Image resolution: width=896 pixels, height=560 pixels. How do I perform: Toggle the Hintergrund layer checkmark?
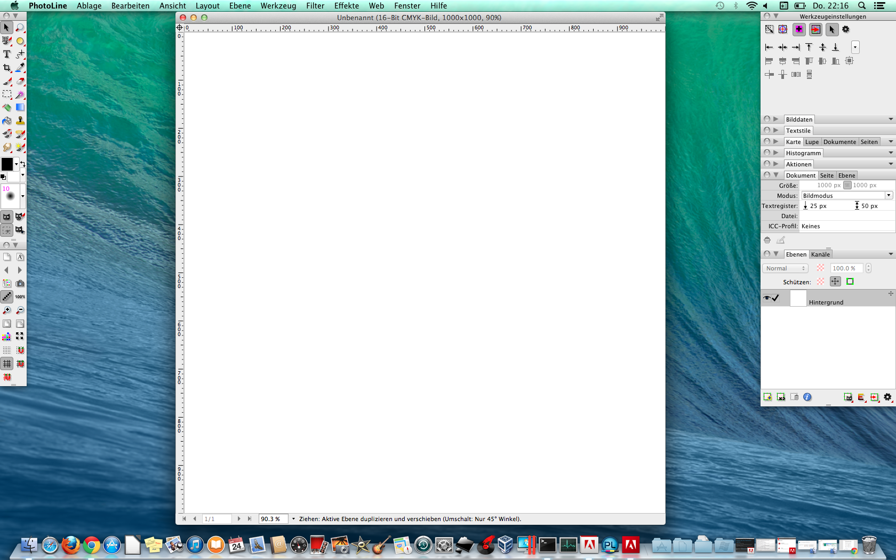[x=775, y=298]
